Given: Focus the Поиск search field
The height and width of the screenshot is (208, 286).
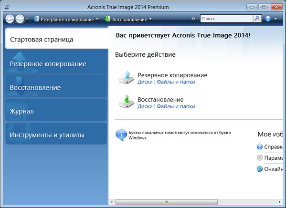Looking at the screenshot, I should coord(227,19).
